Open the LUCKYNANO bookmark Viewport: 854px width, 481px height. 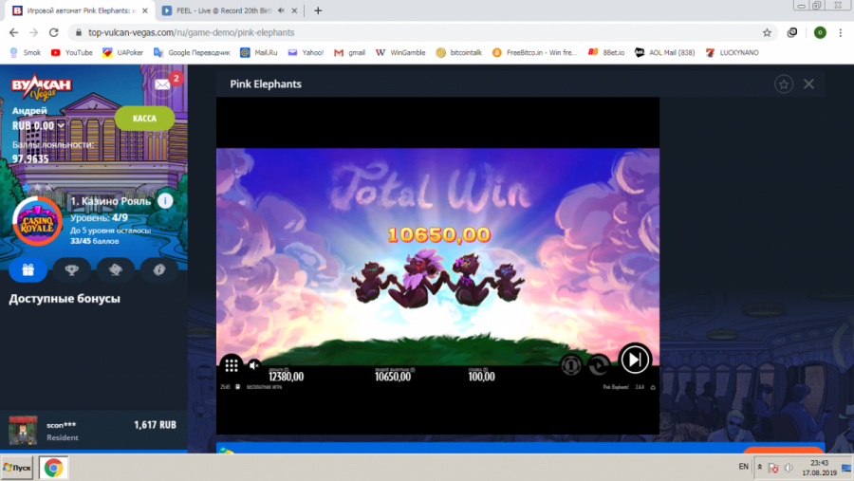(732, 53)
